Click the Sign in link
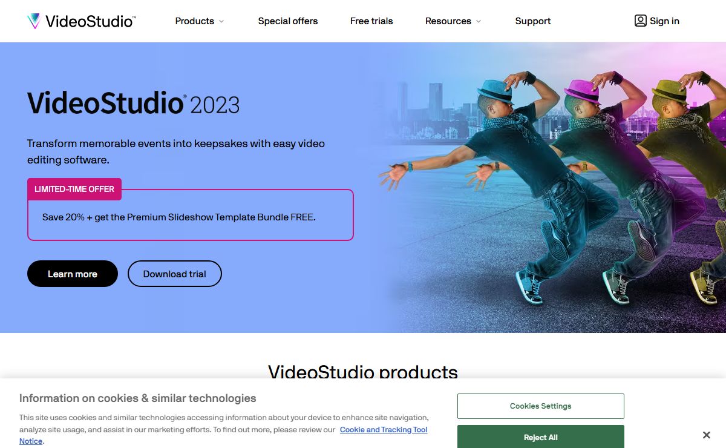This screenshot has height=448, width=726. (x=656, y=21)
